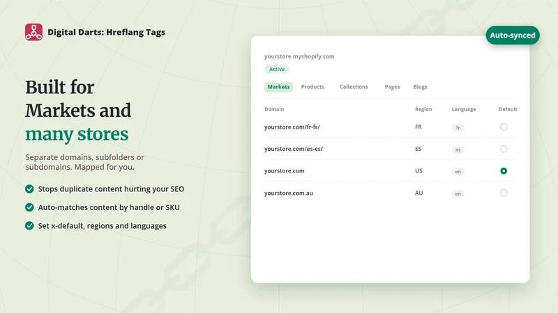Click the Domain column header
Screen dimensions: 558x313
(274, 109)
